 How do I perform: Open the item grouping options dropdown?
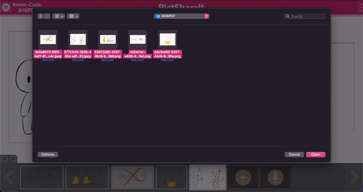click(73, 16)
